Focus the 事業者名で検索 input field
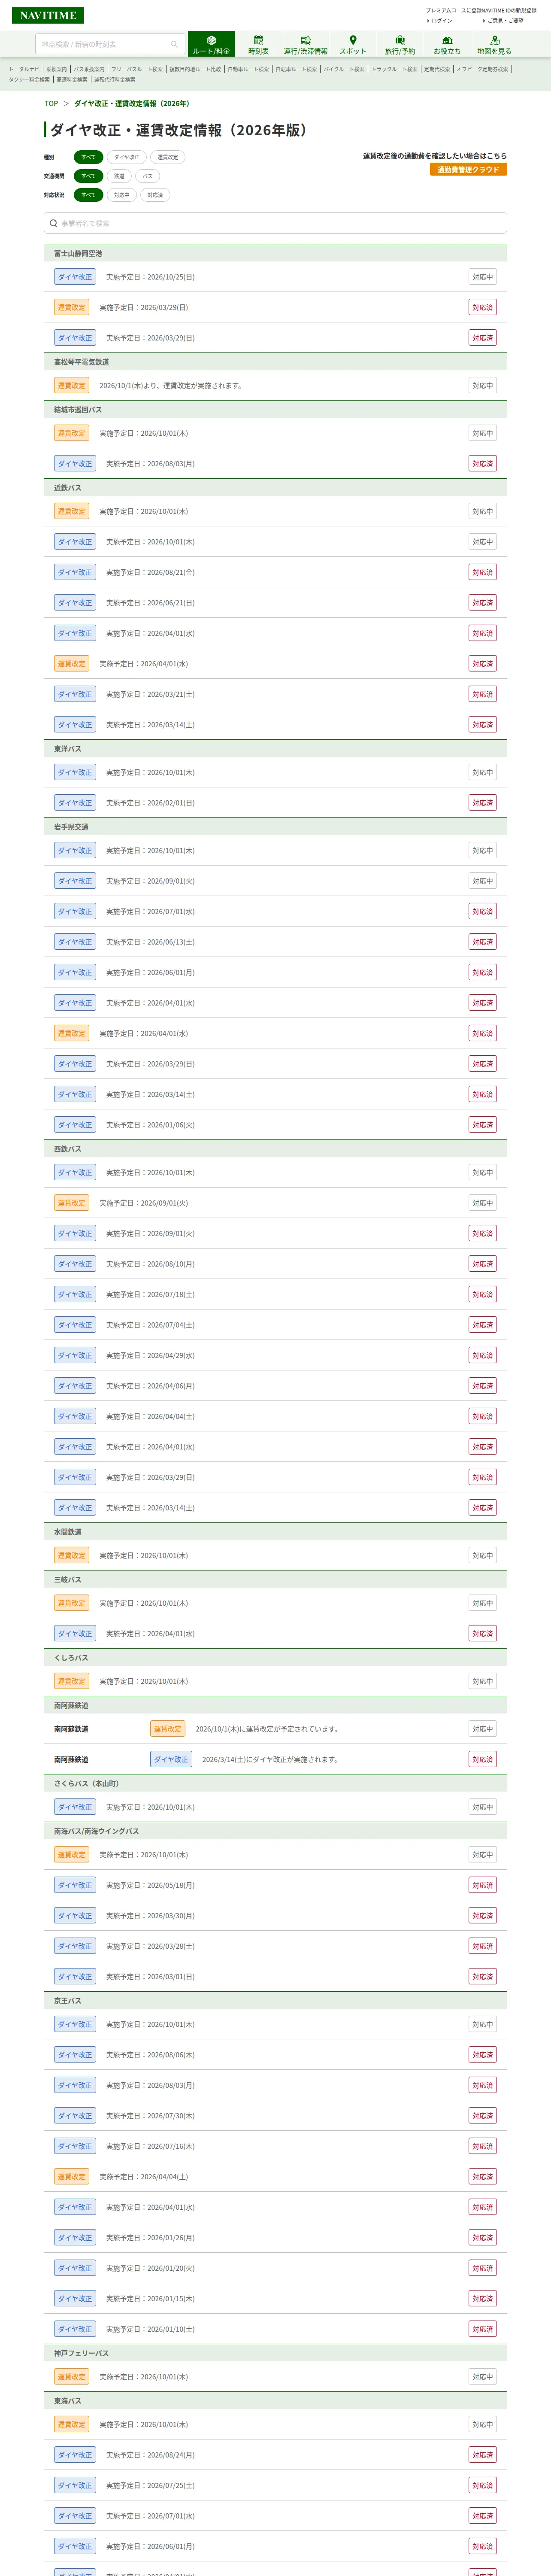This screenshot has width=551, height=2576. 275,223
